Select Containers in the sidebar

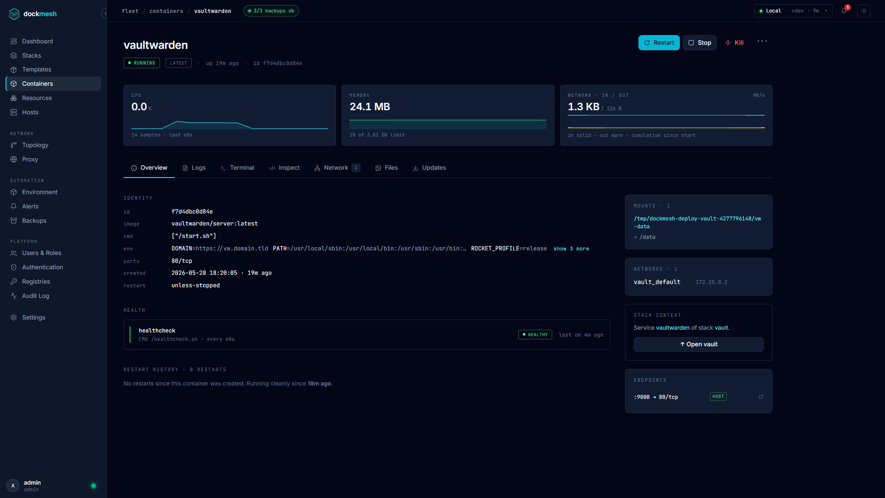click(53, 84)
